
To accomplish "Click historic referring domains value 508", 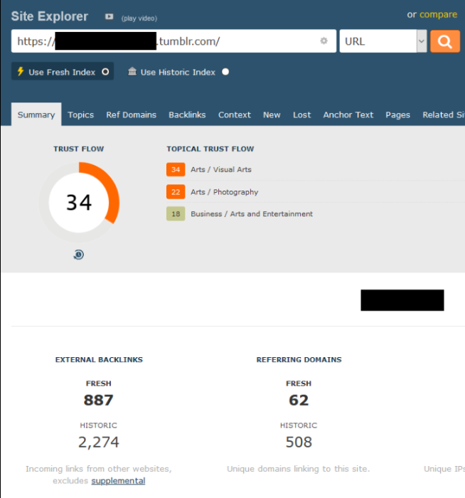I will coord(299,442).
